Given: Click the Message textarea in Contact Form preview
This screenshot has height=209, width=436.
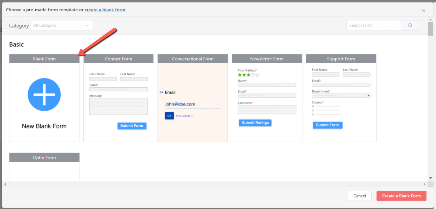Looking at the screenshot, I should coord(118,106).
